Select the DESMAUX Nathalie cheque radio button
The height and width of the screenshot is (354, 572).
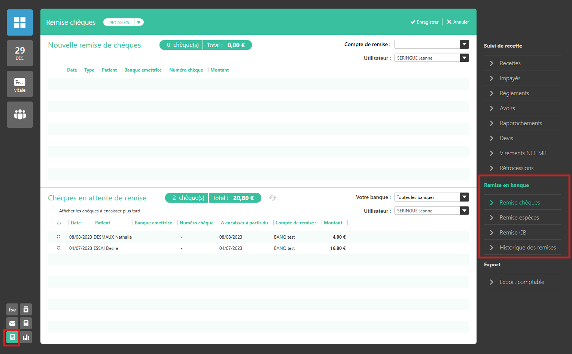pos(58,237)
